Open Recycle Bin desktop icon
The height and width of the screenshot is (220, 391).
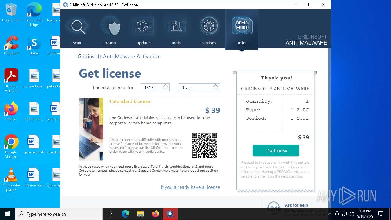pyautogui.click(x=11, y=13)
